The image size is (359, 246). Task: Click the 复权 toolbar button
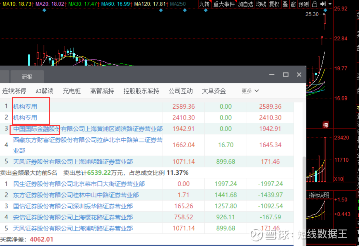[x=274, y=4]
